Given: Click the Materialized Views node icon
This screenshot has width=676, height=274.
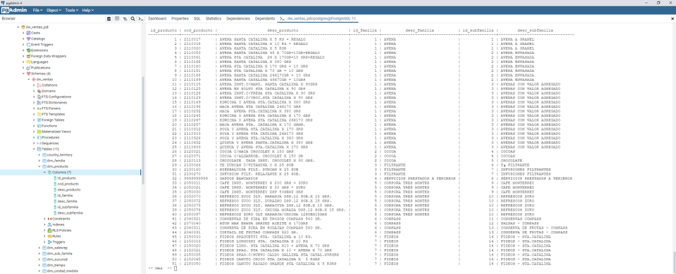Looking at the screenshot, I should pyautogui.click(x=39, y=131).
